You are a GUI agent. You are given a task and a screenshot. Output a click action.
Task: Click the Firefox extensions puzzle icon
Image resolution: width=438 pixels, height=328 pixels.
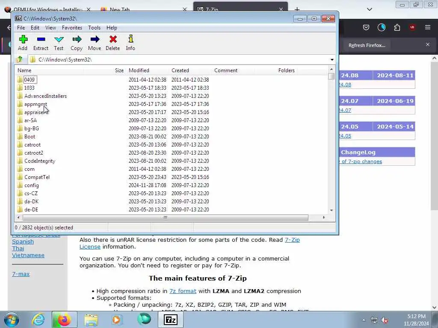(x=397, y=27)
